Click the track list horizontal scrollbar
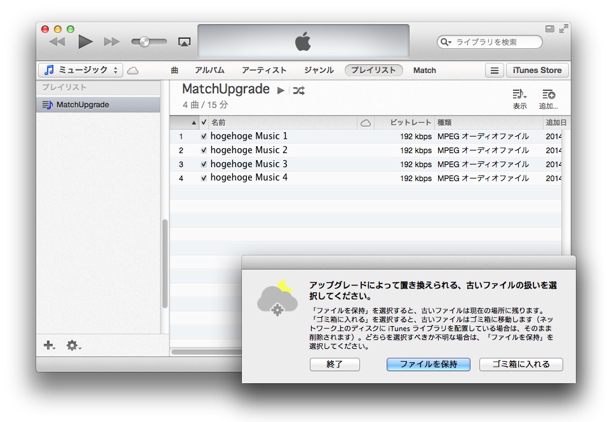 point(206,352)
